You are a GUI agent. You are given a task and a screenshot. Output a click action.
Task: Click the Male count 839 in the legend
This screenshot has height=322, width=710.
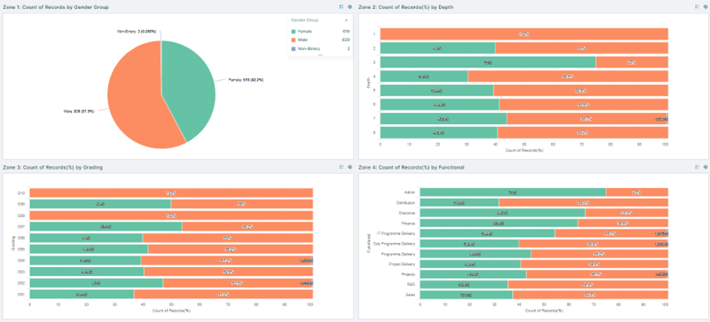[346, 40]
